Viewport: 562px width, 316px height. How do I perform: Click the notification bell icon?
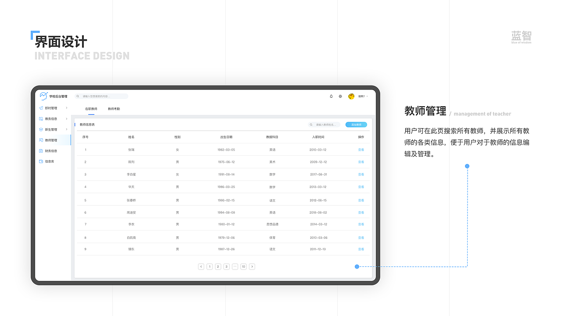click(x=331, y=97)
